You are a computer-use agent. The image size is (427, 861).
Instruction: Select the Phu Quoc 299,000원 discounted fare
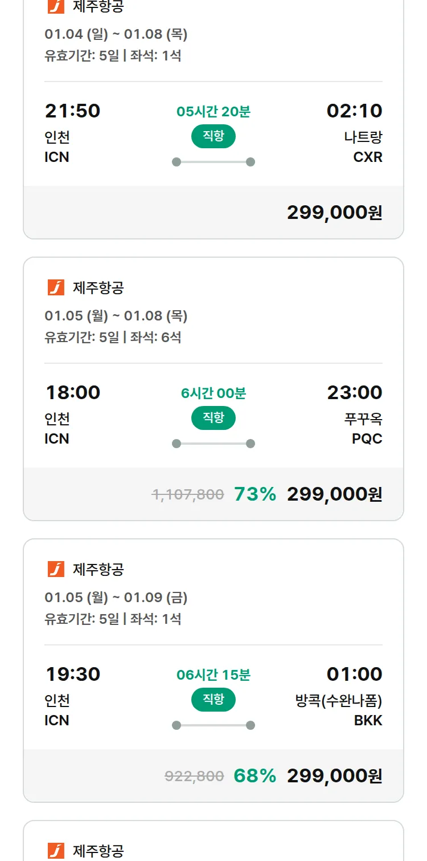[334, 494]
